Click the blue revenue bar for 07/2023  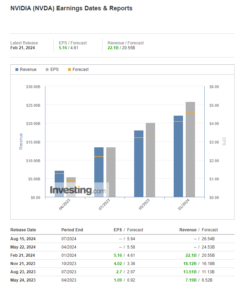99,165
